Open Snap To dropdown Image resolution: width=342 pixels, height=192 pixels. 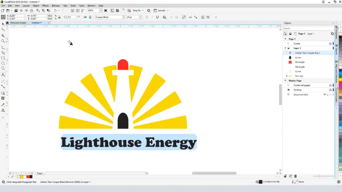[x=143, y=10]
